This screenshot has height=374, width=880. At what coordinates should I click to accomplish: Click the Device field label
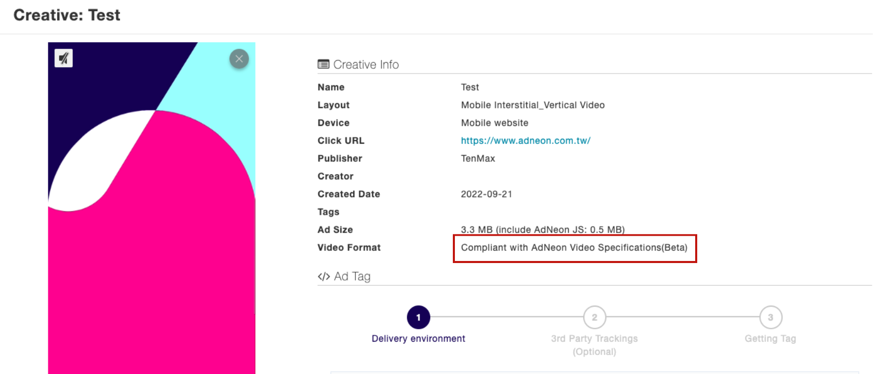pyautogui.click(x=334, y=123)
